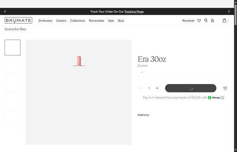
Task: Open the shopping bag cart icon
Action: click(224, 21)
